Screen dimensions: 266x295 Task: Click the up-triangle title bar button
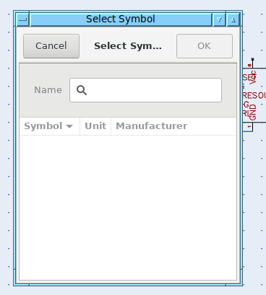pyautogui.click(x=233, y=19)
